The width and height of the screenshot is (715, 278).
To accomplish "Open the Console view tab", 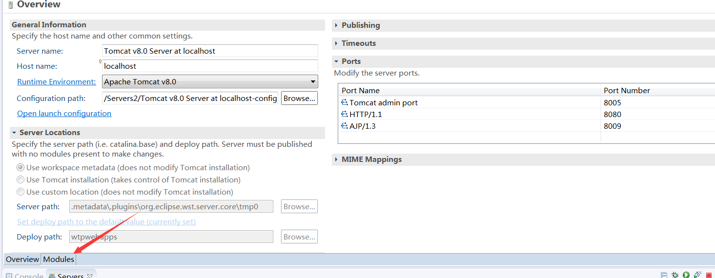I will (24, 276).
